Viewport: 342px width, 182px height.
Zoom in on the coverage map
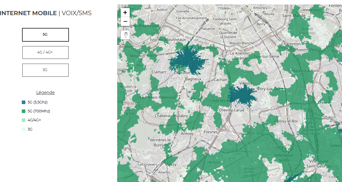click(125, 12)
